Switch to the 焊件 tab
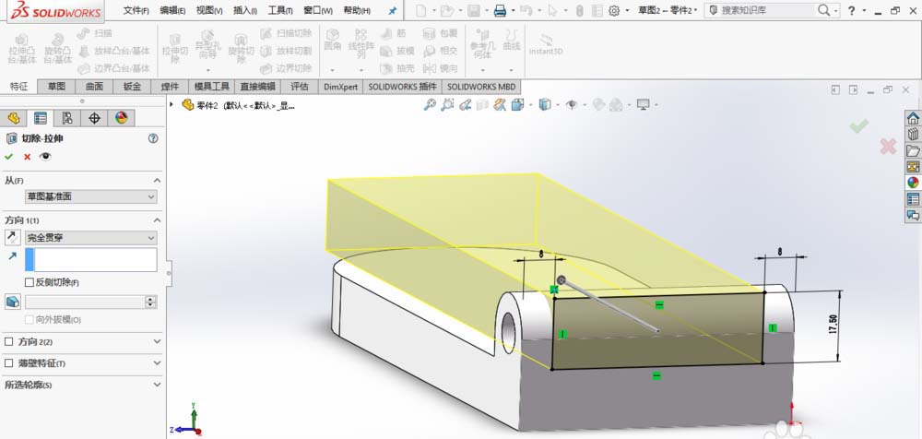 (x=170, y=87)
